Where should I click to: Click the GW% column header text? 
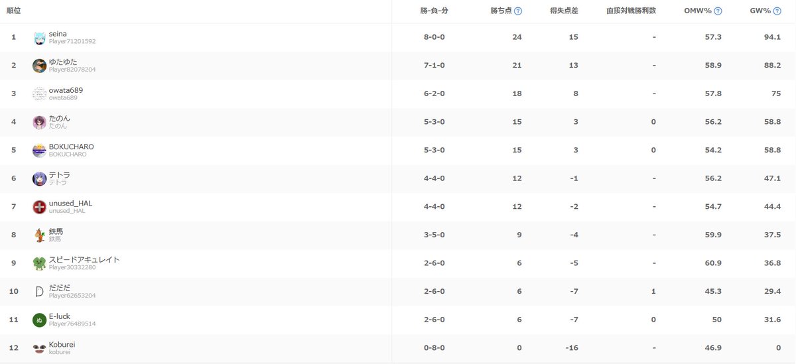760,11
